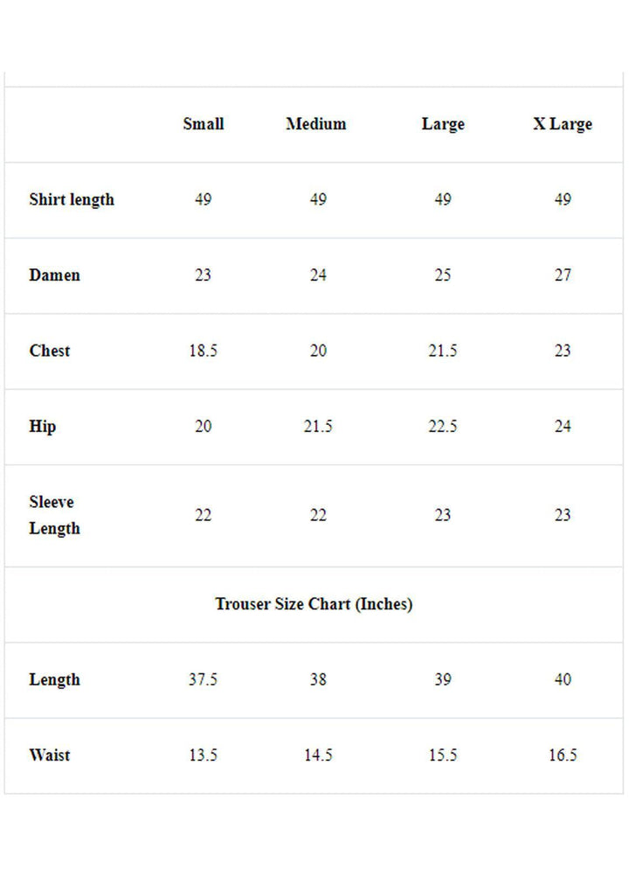Click the Damen row label

tap(54, 275)
